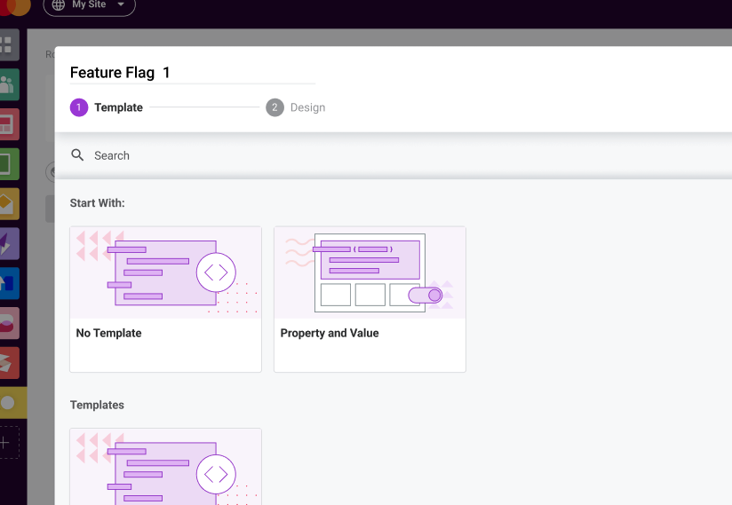
Task: Edit the Feature Flag 1 name field
Action: tap(193, 73)
